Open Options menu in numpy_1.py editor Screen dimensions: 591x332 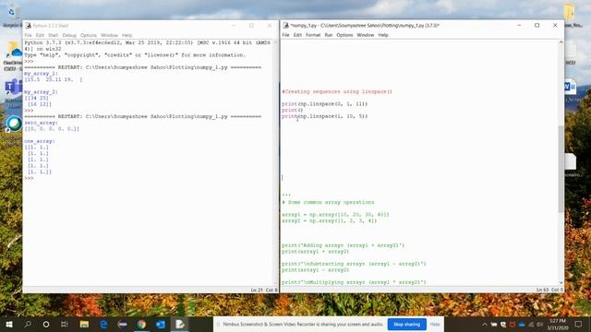pyautogui.click(x=344, y=35)
